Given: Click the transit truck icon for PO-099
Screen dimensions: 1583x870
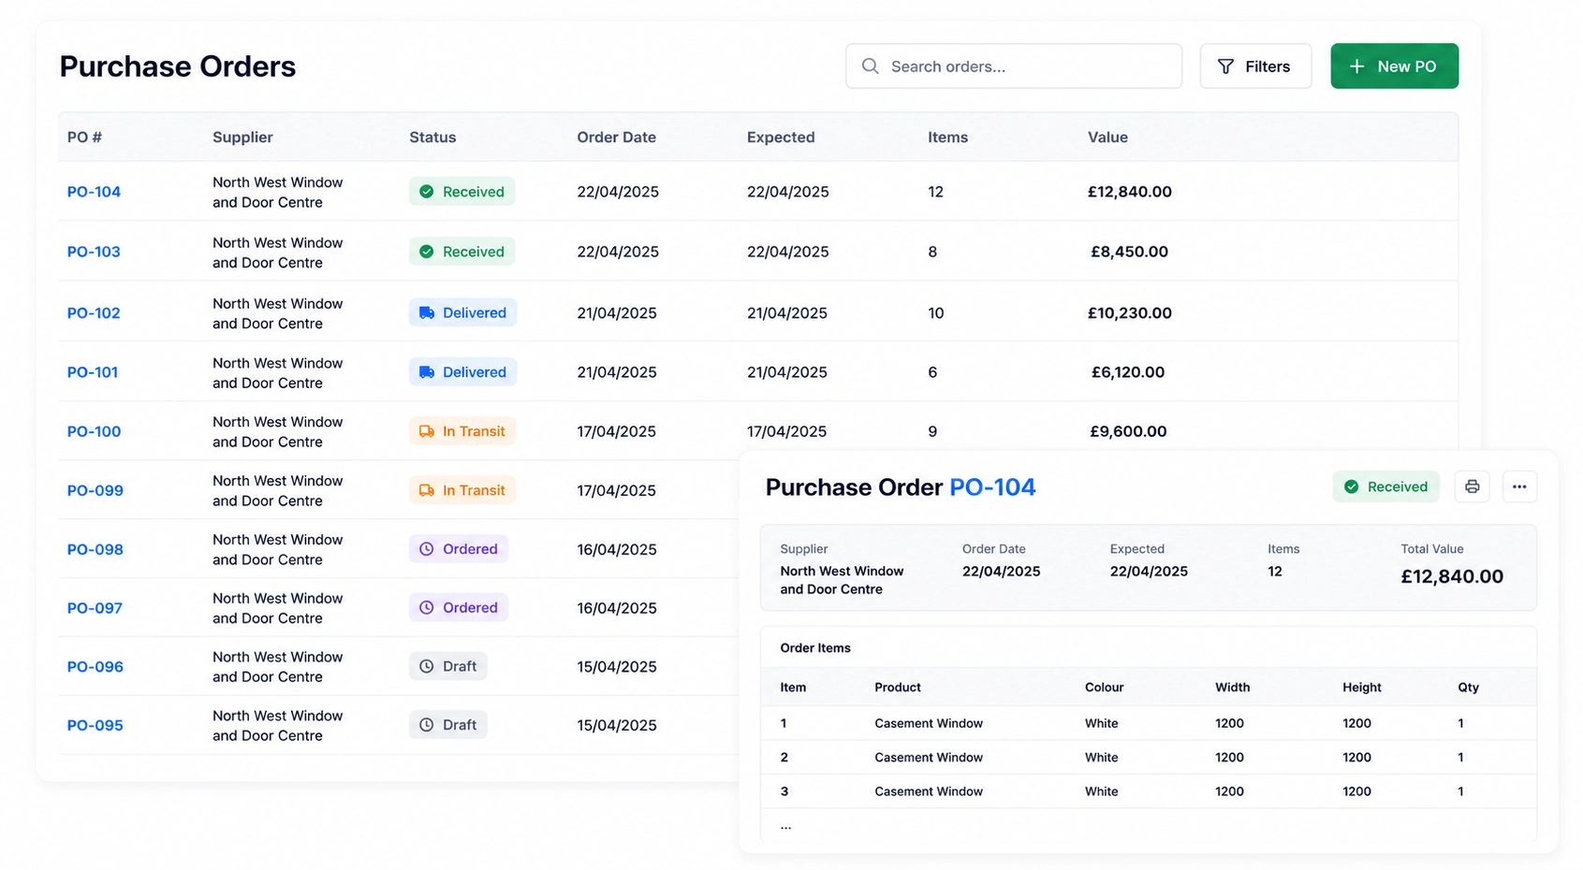Looking at the screenshot, I should pyautogui.click(x=427, y=490).
